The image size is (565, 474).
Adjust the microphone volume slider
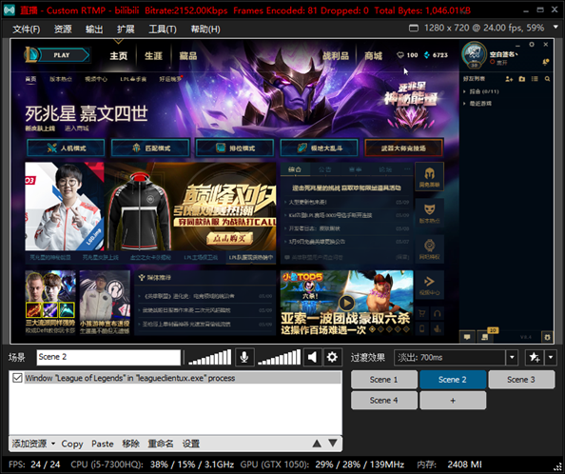(209, 357)
